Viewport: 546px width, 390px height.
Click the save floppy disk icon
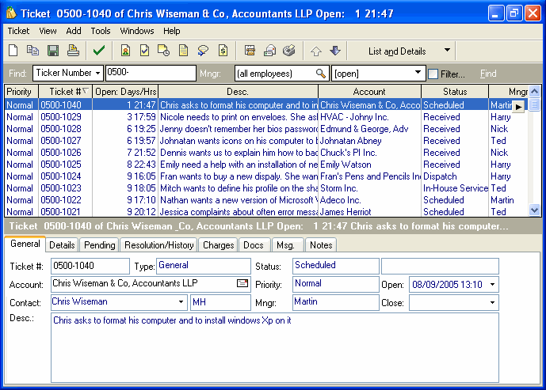click(x=53, y=51)
